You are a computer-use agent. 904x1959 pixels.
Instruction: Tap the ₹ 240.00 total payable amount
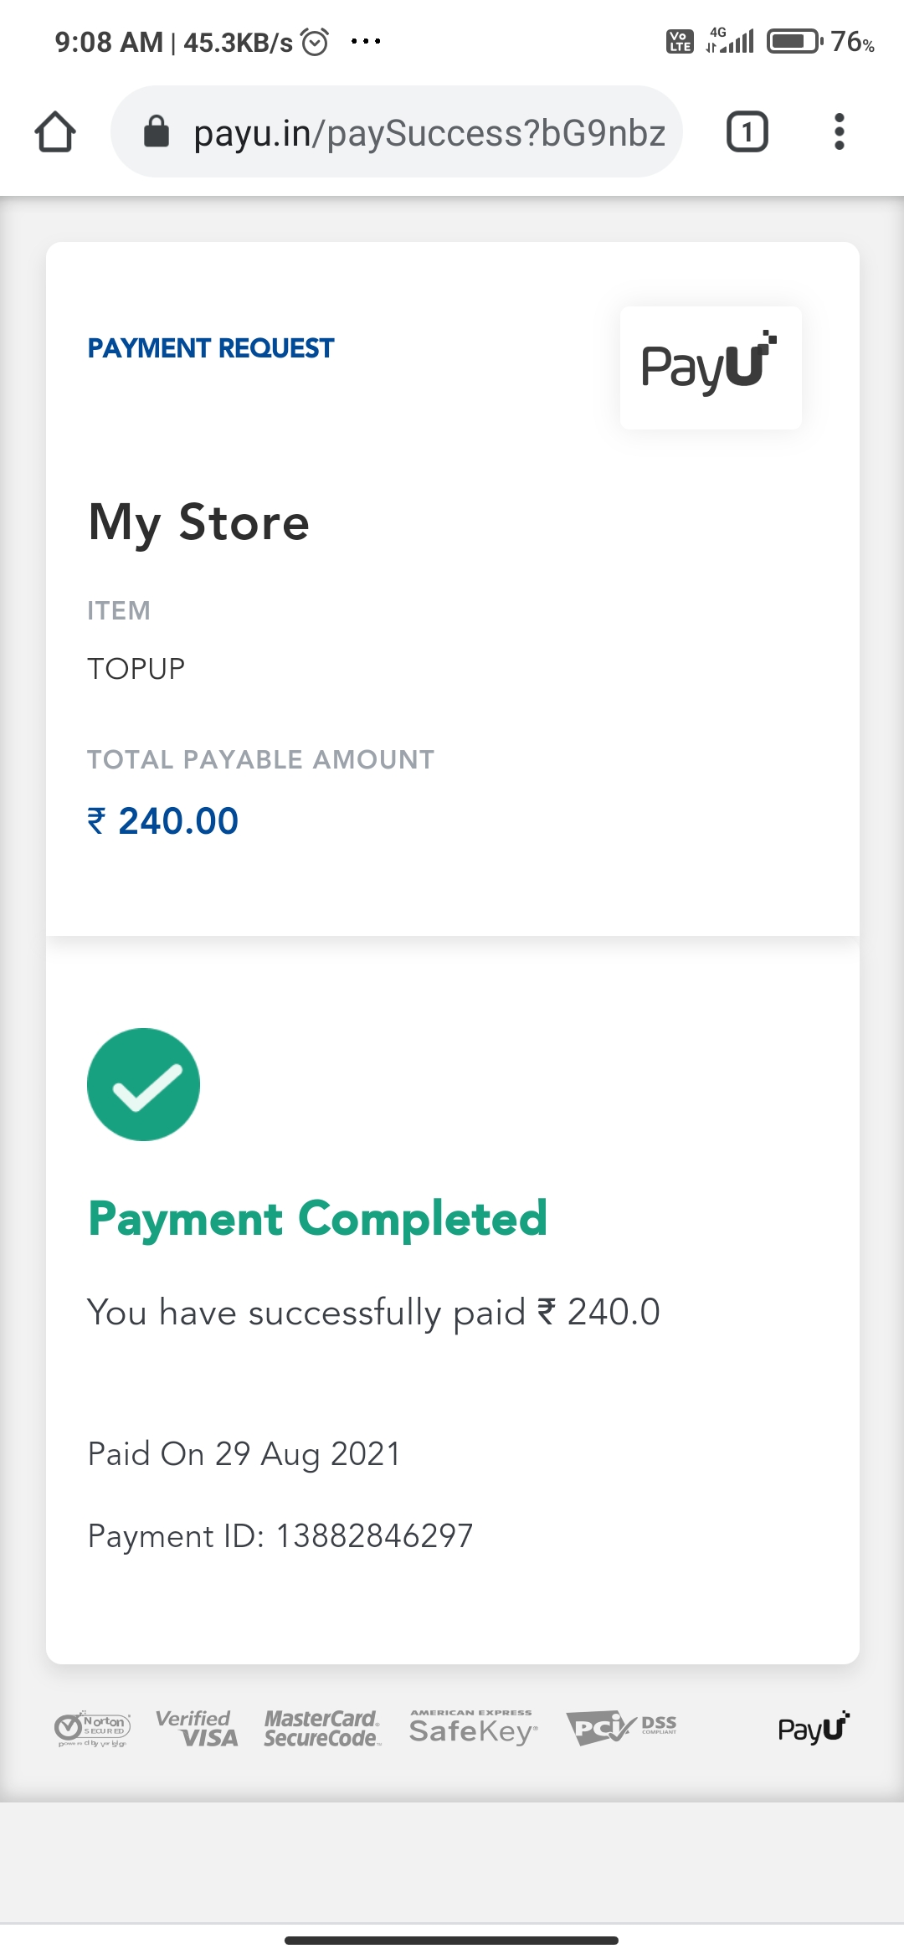pos(163,820)
